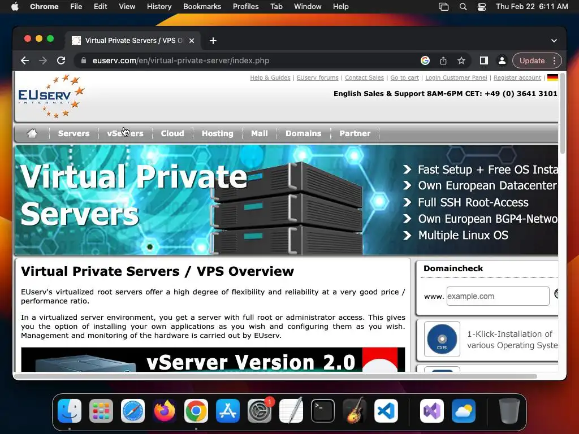
Task: Open the Profiles menu
Action: tap(245, 7)
